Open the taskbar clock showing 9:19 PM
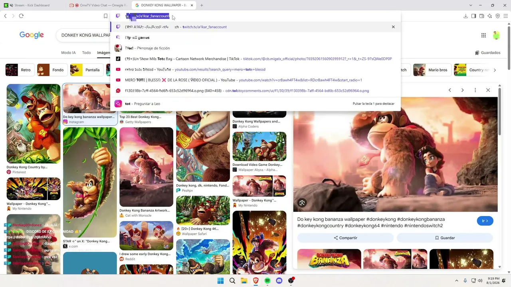Viewport: 511px width, 287px height. (x=493, y=281)
